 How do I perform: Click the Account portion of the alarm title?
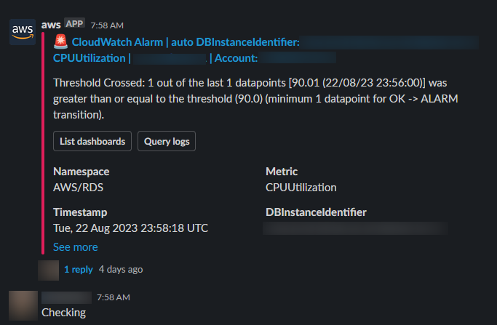coord(234,58)
